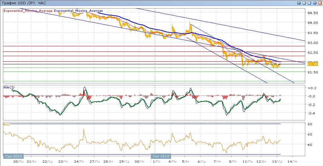Click the MACD +0.2 scale label
Viewport: 323px width, 166px height.
[x=311, y=88]
